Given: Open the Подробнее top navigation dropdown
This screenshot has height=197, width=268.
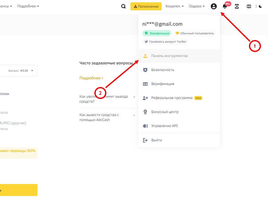Looking at the screenshot, I should coord(28,6).
